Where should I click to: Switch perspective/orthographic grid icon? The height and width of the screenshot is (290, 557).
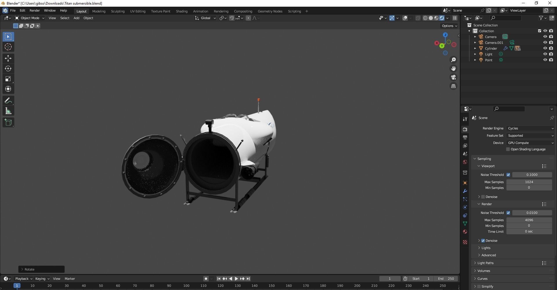453,86
